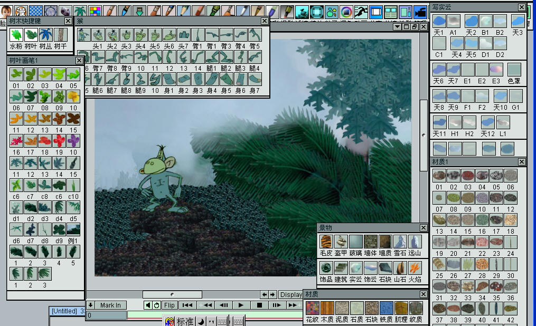
Task: Choose monkey body part 身4
Action: [x=212, y=79]
